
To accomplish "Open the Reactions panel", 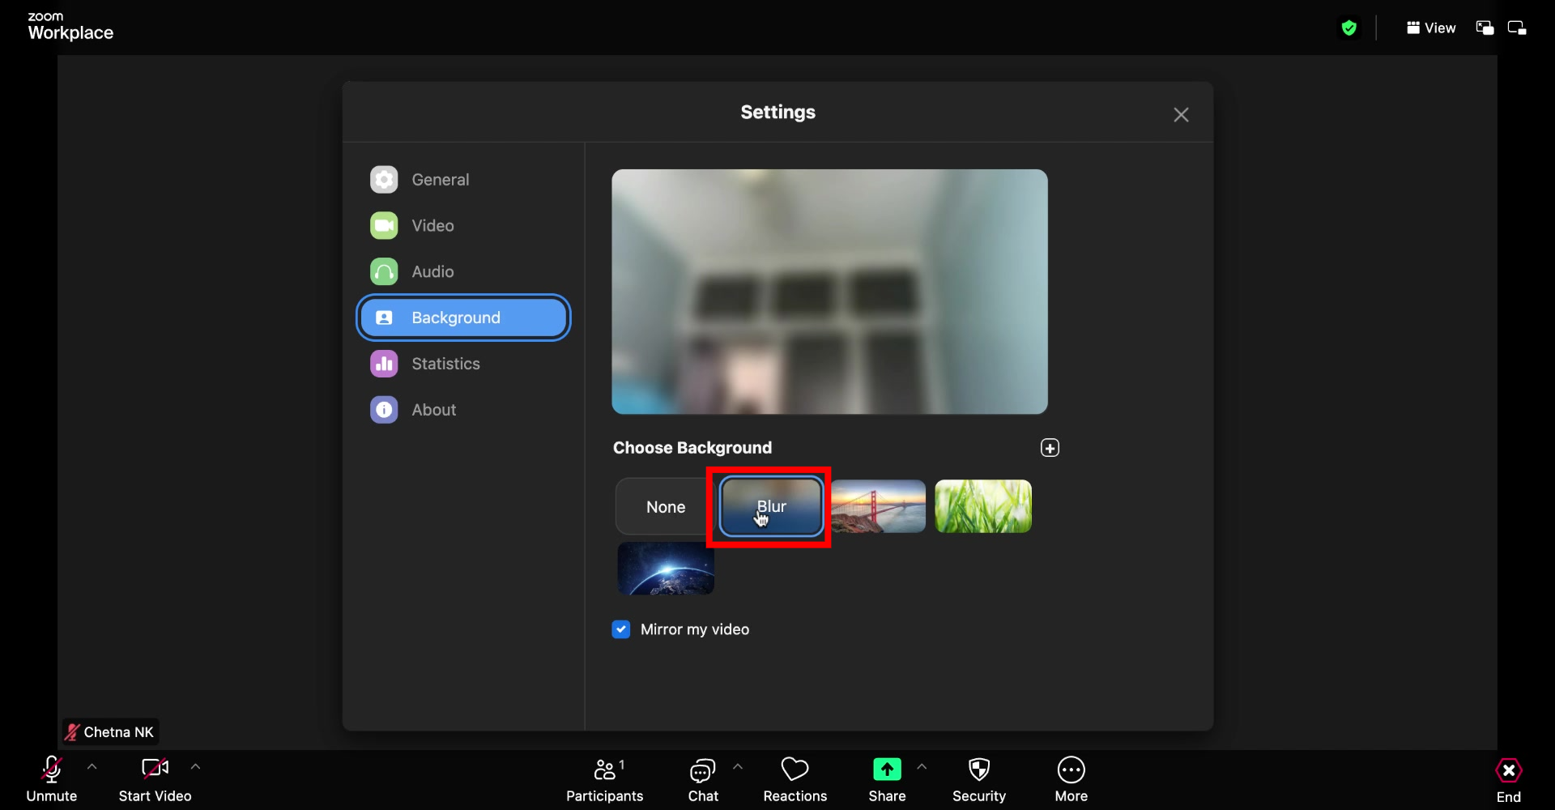I will (795, 778).
